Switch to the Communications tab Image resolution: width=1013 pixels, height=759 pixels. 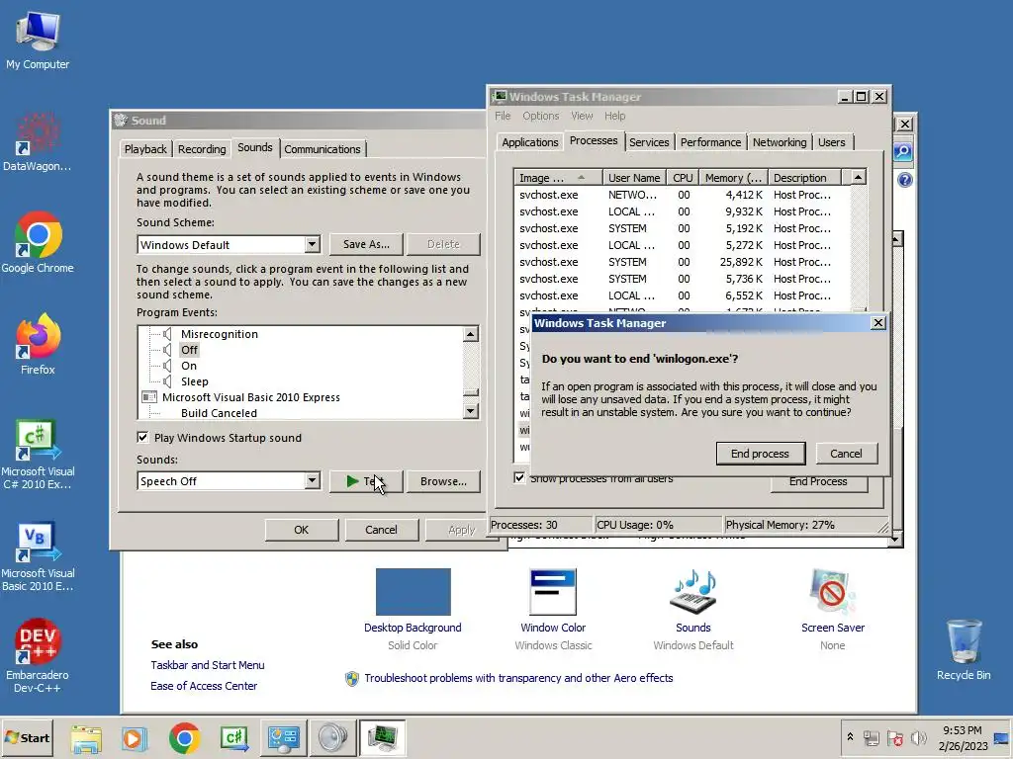[x=322, y=149]
